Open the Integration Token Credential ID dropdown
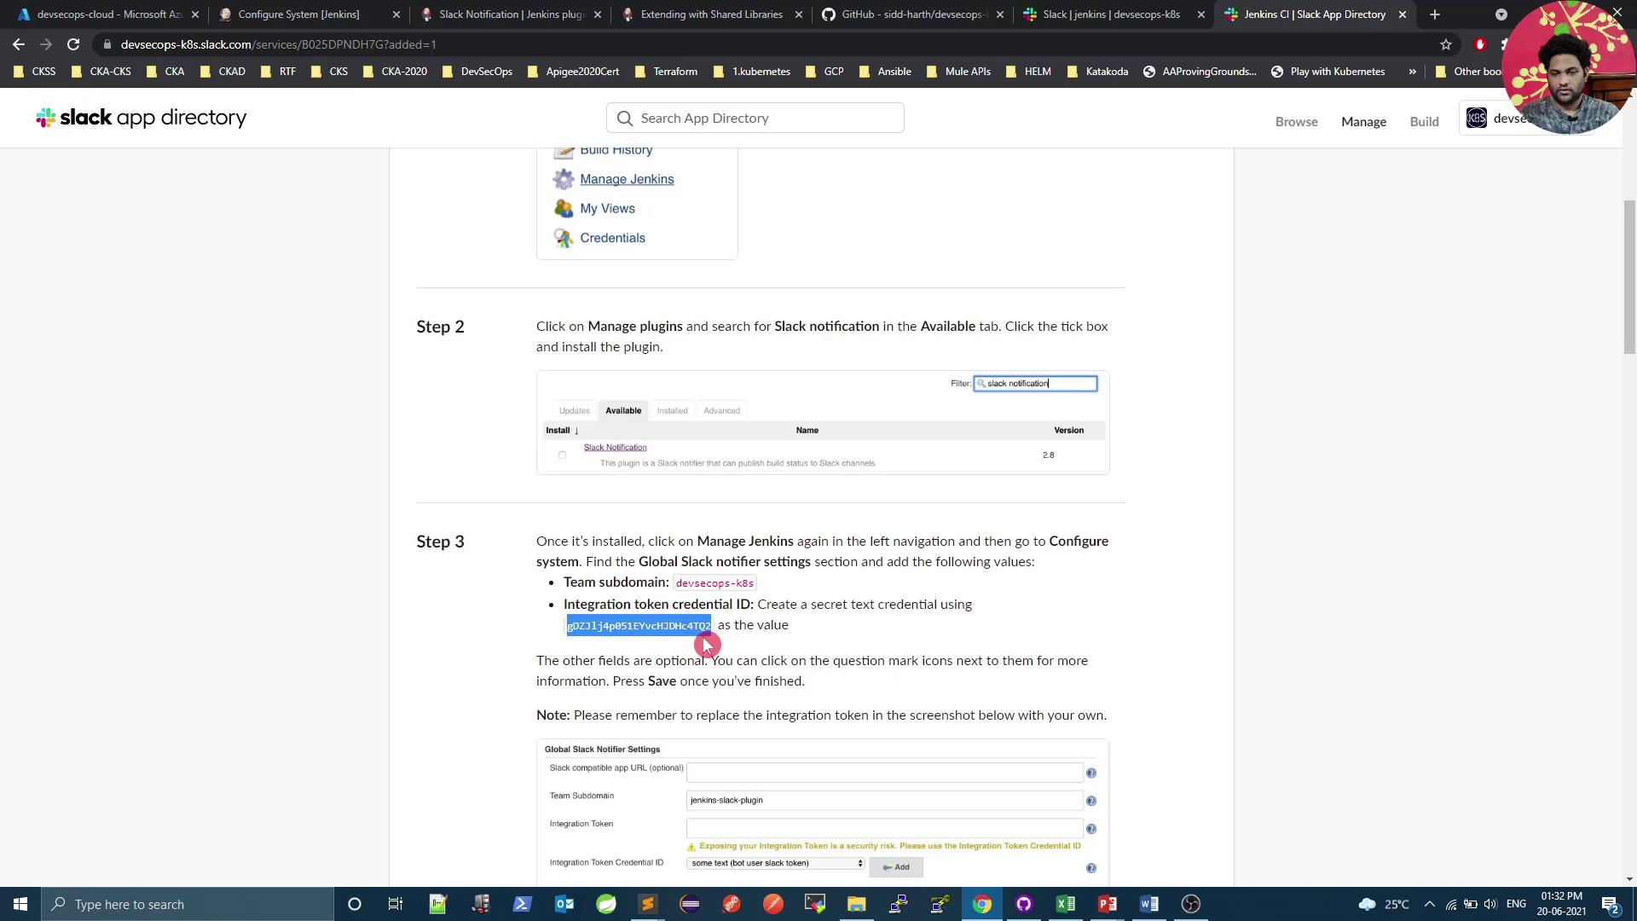This screenshot has width=1637, height=921. tap(776, 863)
